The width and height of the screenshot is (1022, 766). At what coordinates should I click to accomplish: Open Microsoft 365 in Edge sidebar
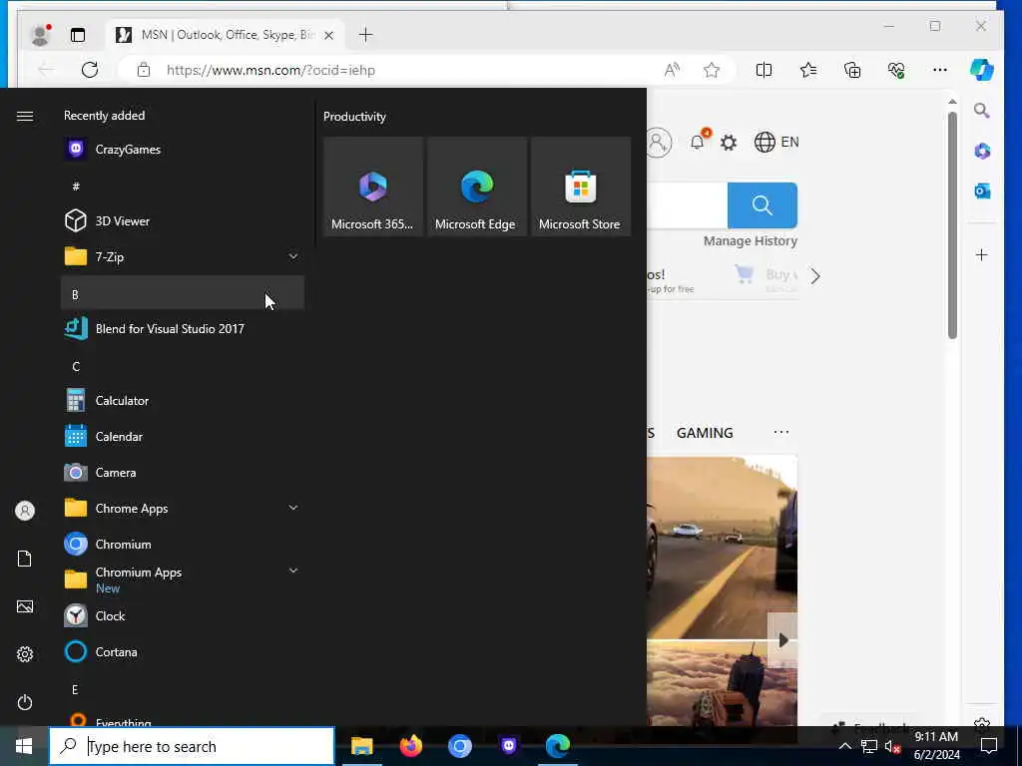(982, 152)
